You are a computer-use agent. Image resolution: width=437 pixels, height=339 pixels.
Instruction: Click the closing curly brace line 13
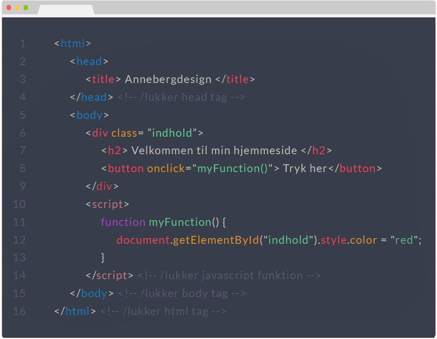[x=103, y=258]
